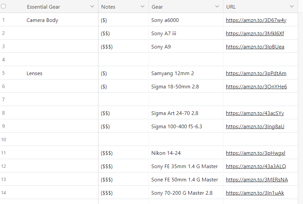Open the Sony A9 amzn.to link
The image size is (303, 204).
coord(255,47)
